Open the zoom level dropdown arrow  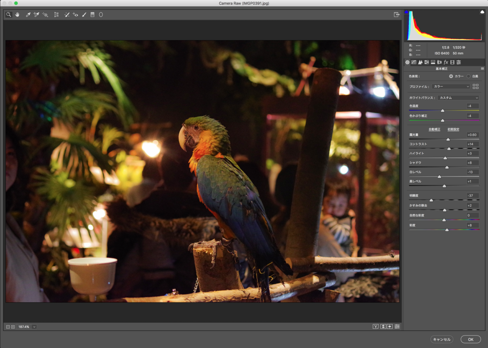pos(34,327)
